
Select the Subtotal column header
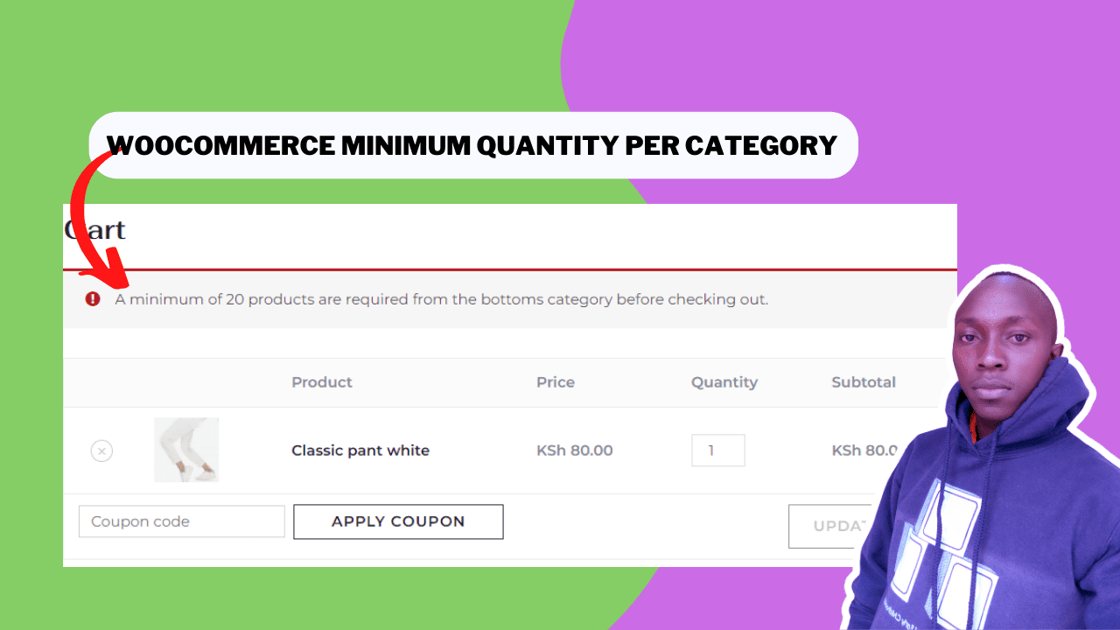point(864,382)
